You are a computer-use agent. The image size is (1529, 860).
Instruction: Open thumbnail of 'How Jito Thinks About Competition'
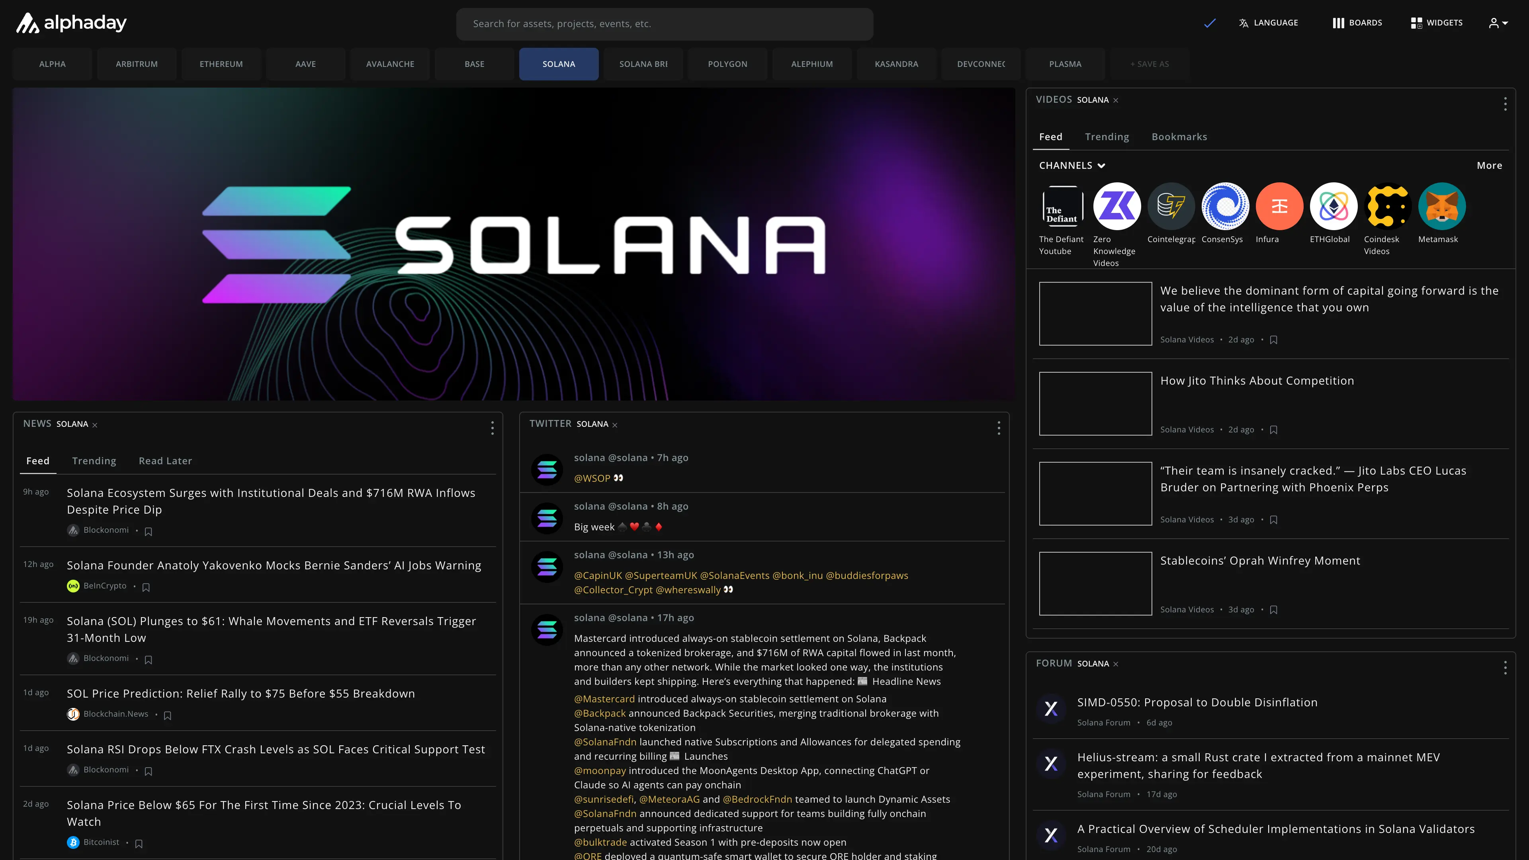[x=1095, y=404]
